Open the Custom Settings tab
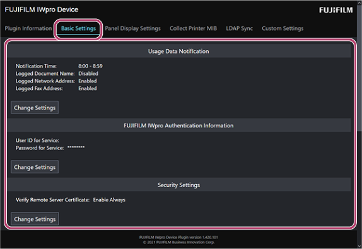The image size is (362, 249). (x=283, y=28)
